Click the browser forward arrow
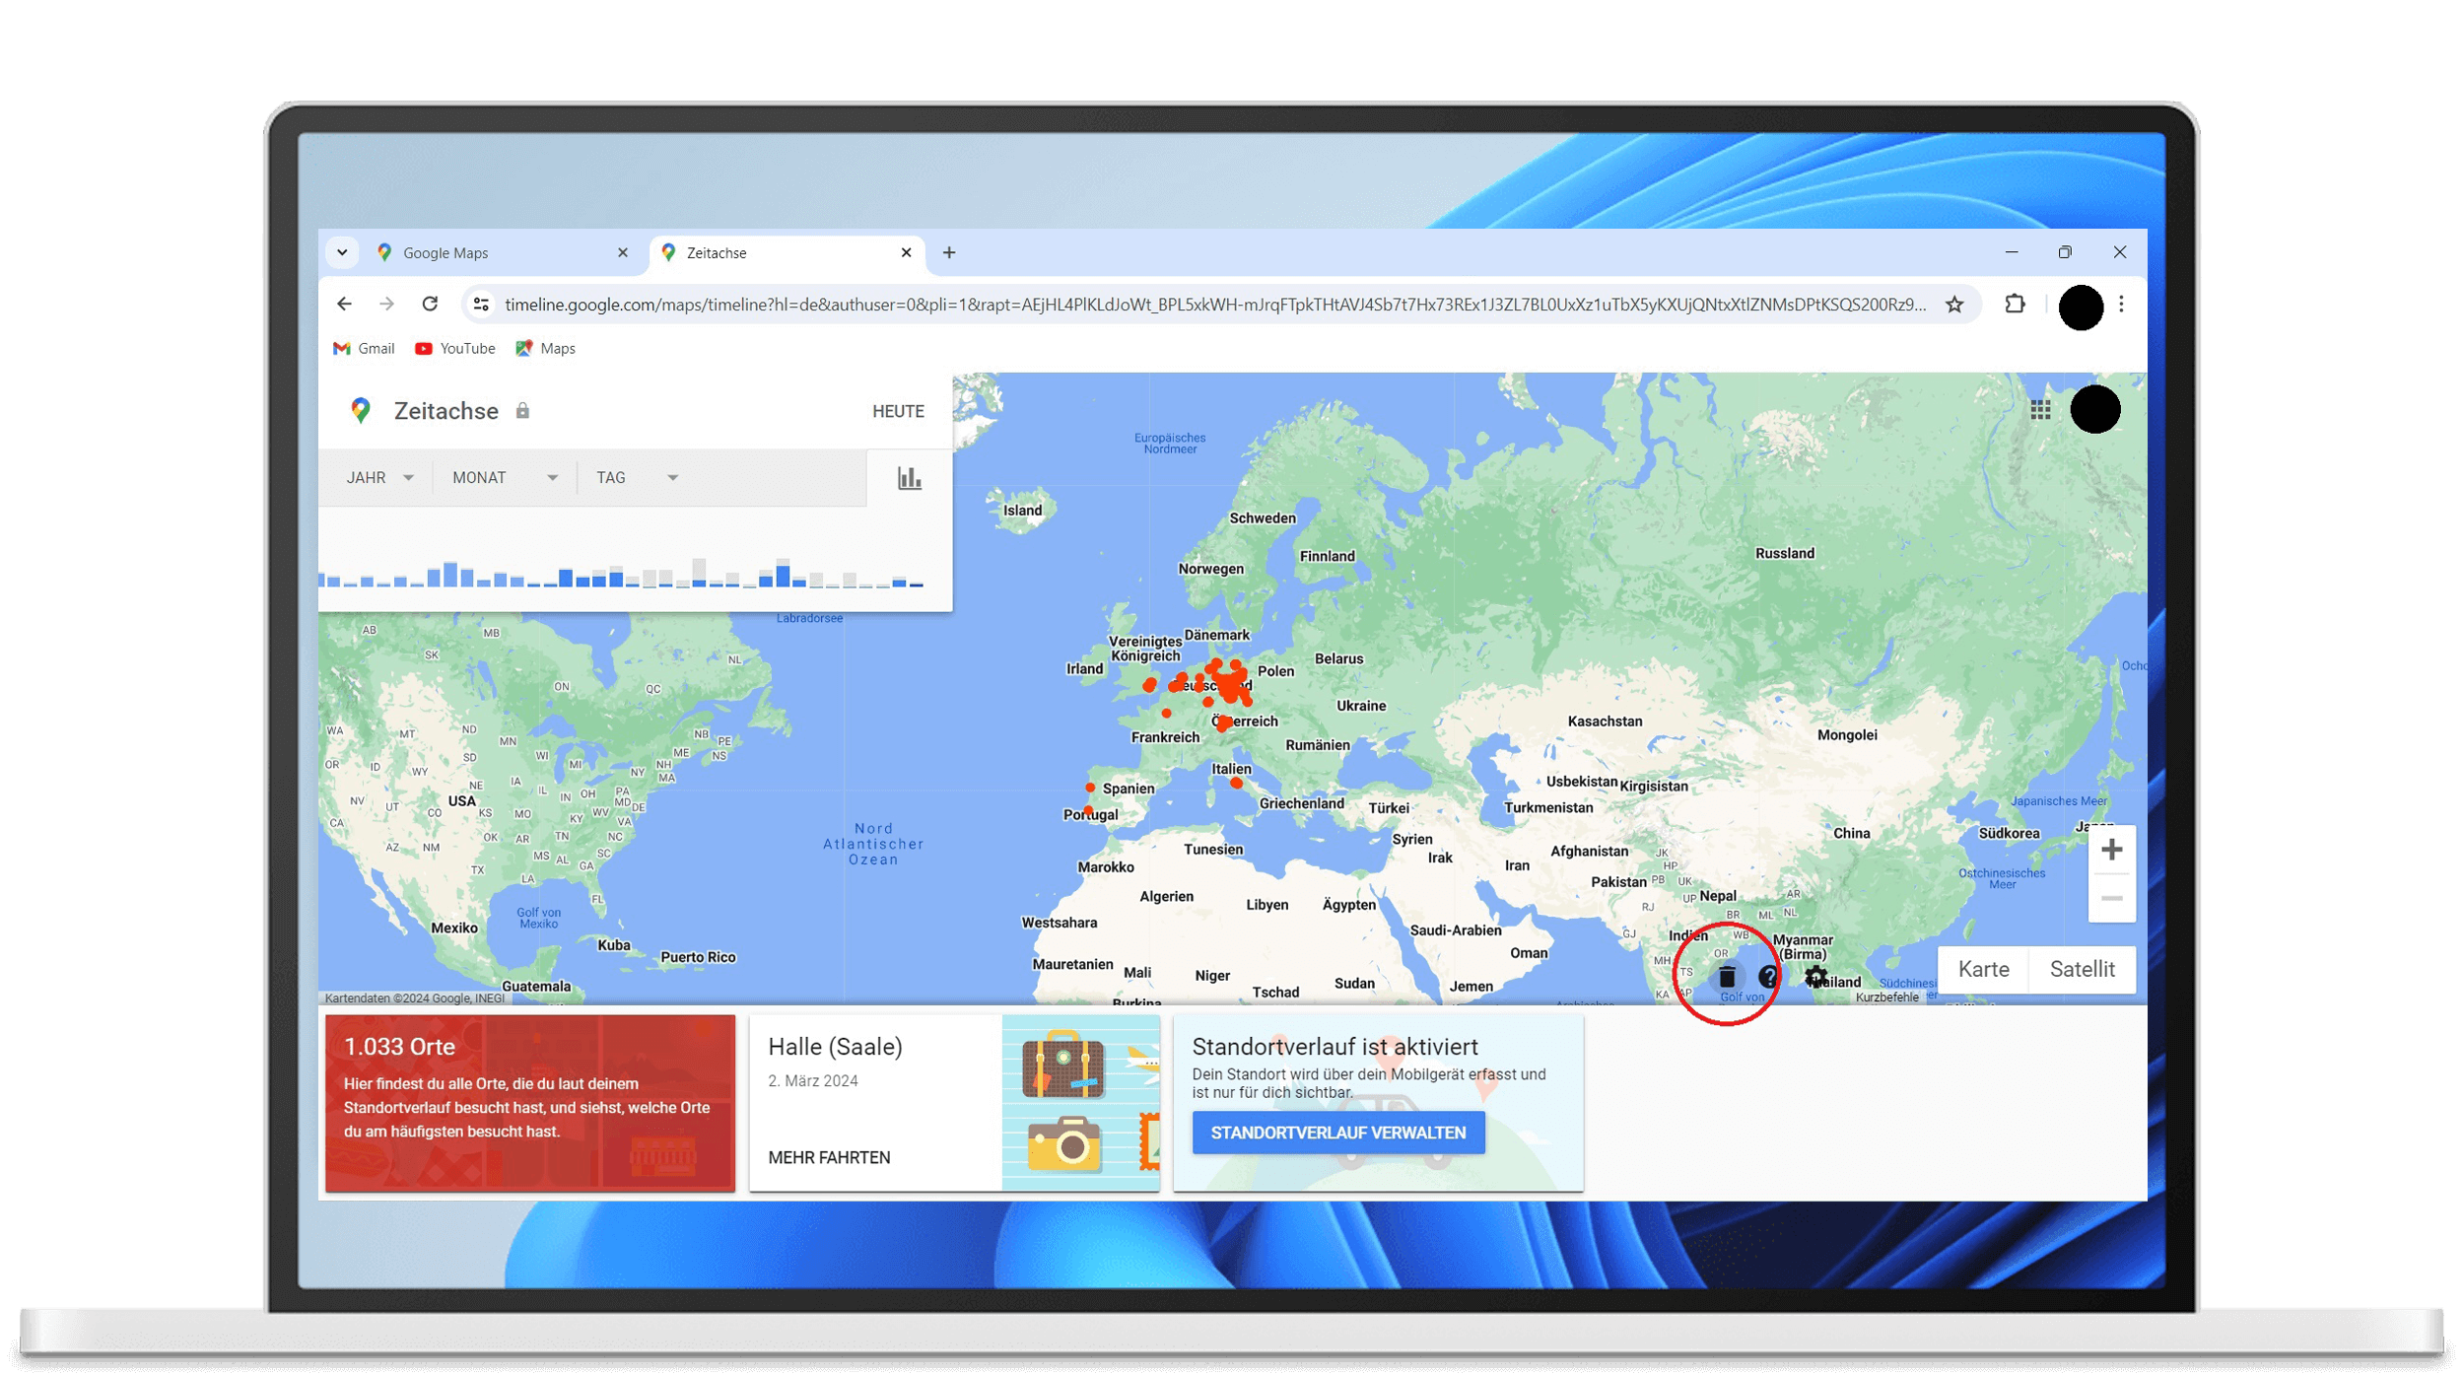The height and width of the screenshot is (1376, 2464). pyautogui.click(x=386, y=305)
